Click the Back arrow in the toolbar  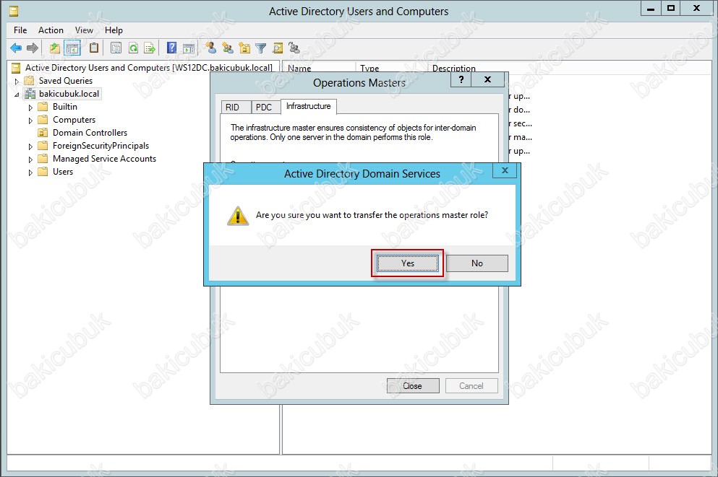[16, 48]
